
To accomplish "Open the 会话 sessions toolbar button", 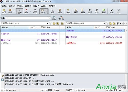I will (x=10, y=11).
